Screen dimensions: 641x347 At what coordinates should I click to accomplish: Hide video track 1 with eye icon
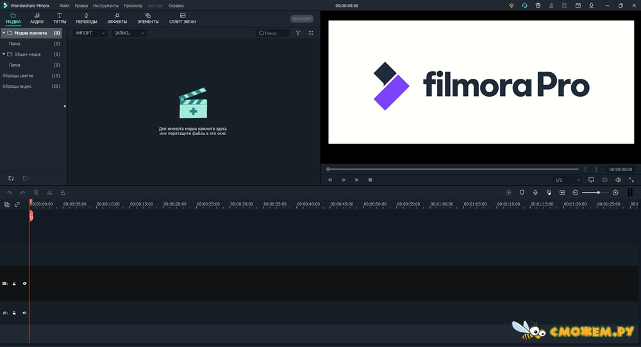click(24, 284)
